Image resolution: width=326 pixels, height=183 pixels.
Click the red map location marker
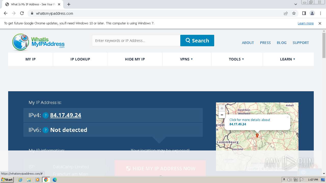click(x=257, y=135)
